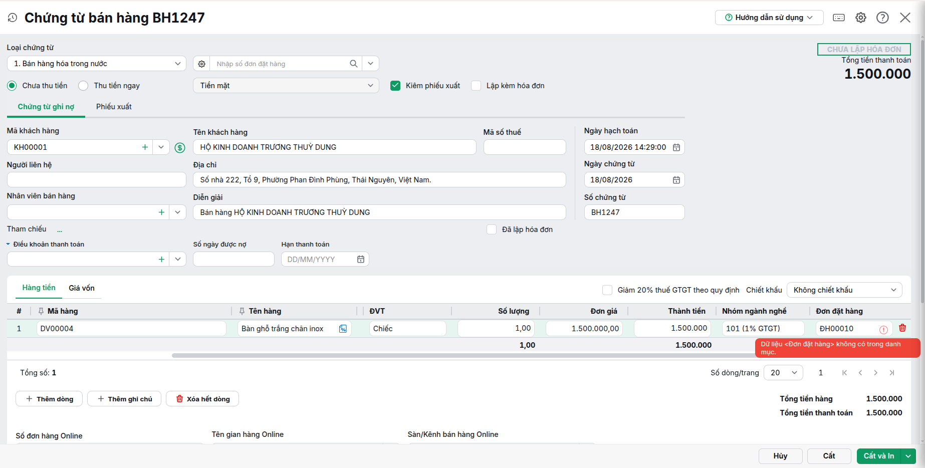Click the Tham chiếu ellipsis link

[x=60, y=230]
